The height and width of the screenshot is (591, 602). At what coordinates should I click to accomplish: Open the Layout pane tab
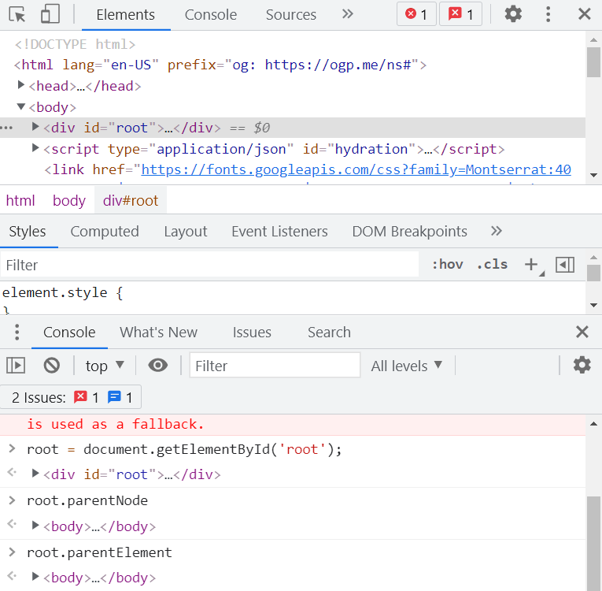tap(186, 232)
